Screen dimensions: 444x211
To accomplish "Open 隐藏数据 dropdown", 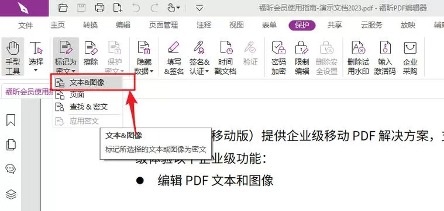I will pyautogui.click(x=144, y=57).
